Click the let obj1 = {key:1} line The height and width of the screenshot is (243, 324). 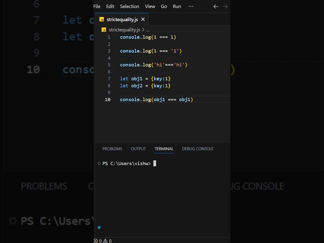tap(145, 79)
